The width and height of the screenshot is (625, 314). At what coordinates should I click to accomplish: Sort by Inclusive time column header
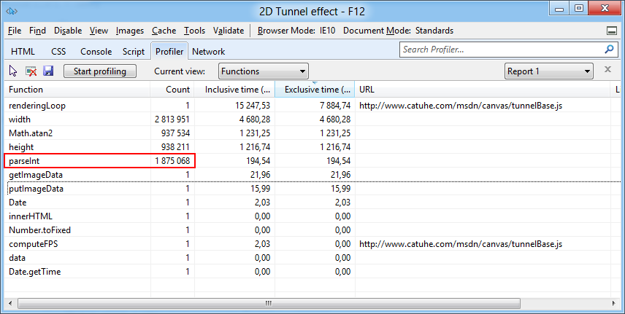coord(234,90)
